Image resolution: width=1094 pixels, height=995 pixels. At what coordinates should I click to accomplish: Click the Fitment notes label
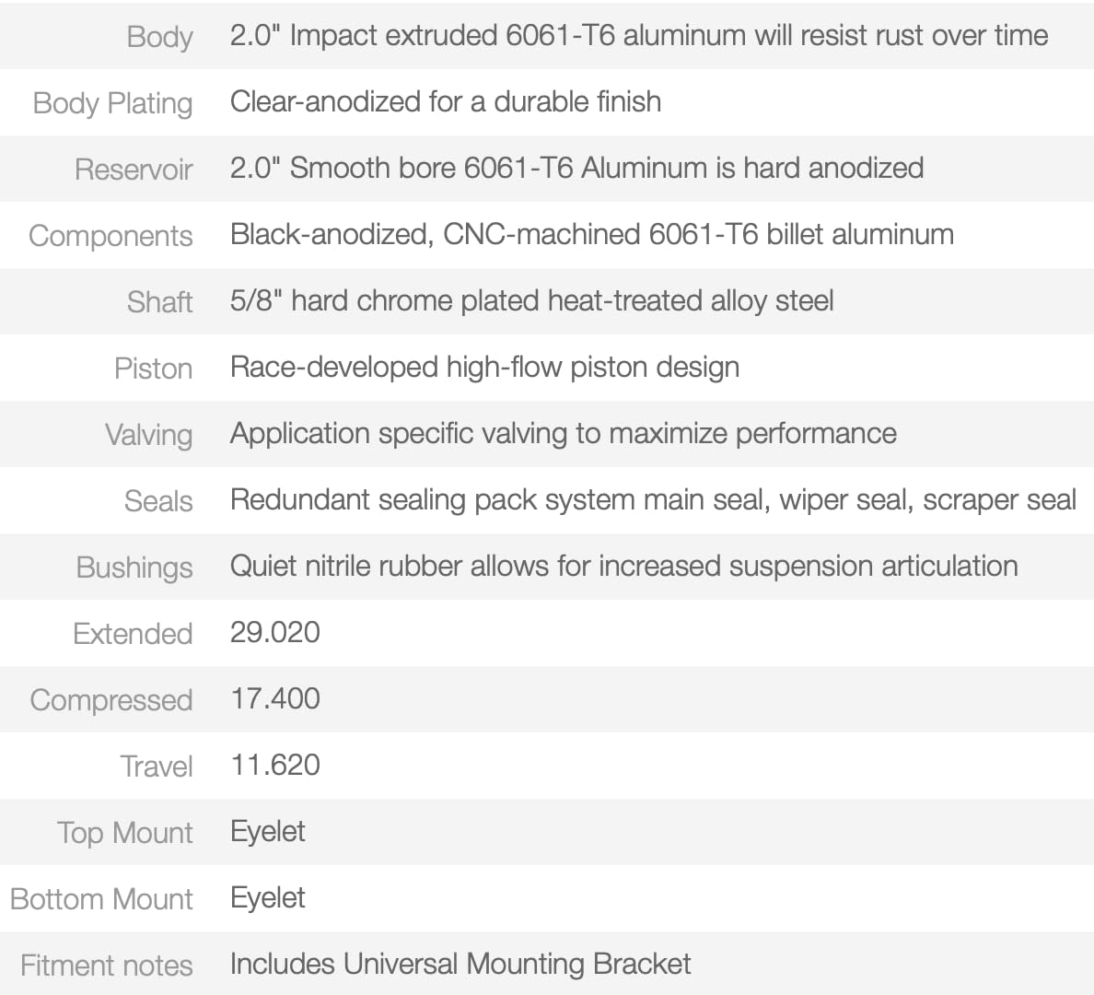pos(107,966)
